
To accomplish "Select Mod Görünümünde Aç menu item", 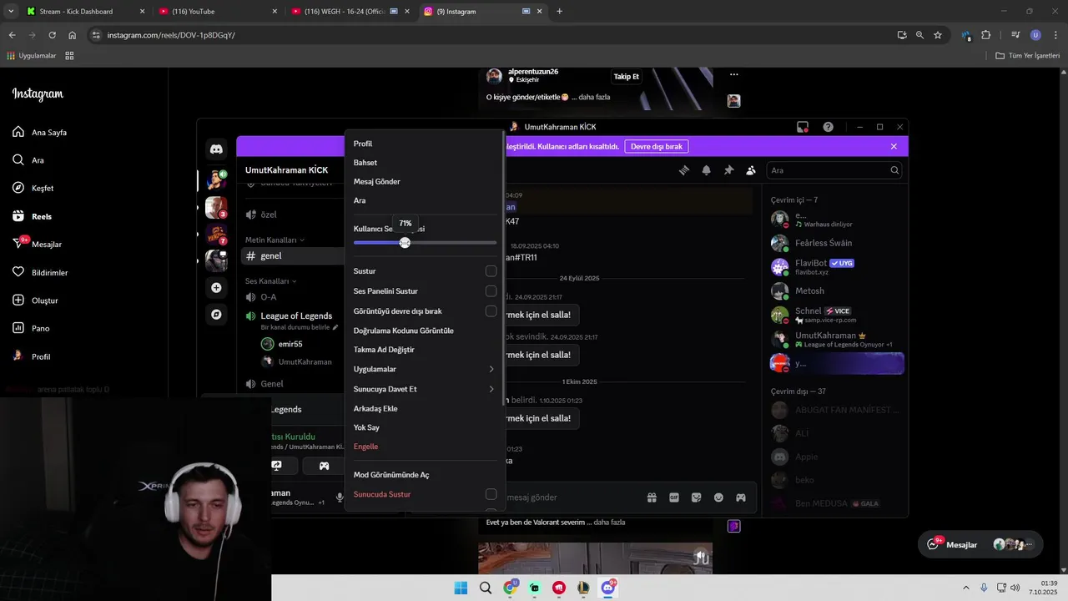I will click(425, 475).
